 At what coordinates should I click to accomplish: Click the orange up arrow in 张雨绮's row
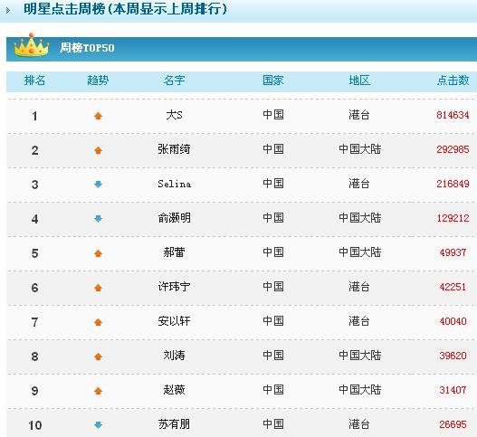click(98, 150)
